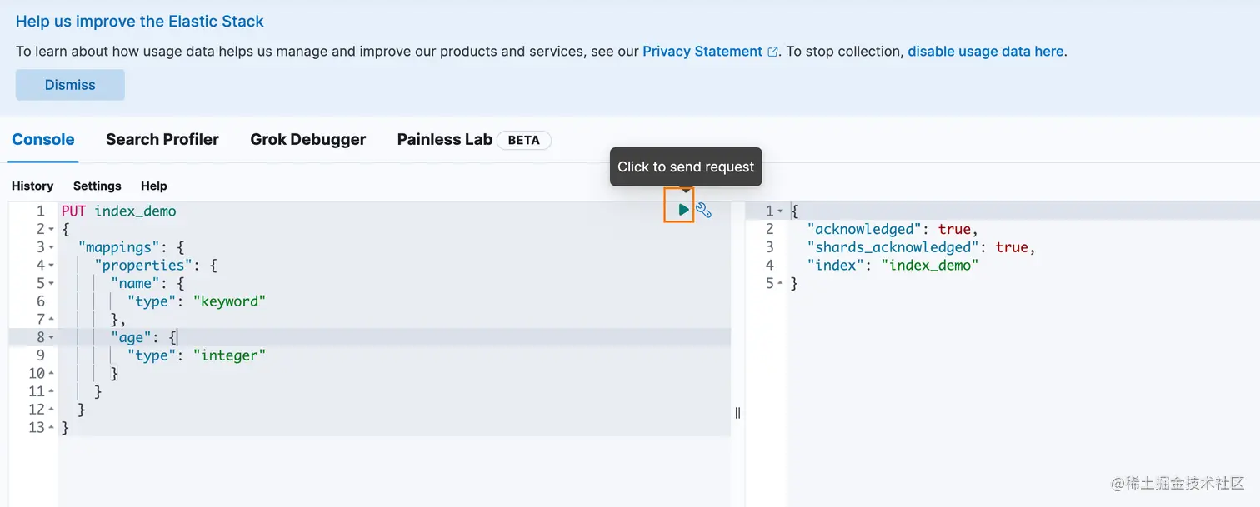This screenshot has width=1260, height=507.
Task: Collapse response JSON at output line 1
Action: click(780, 211)
